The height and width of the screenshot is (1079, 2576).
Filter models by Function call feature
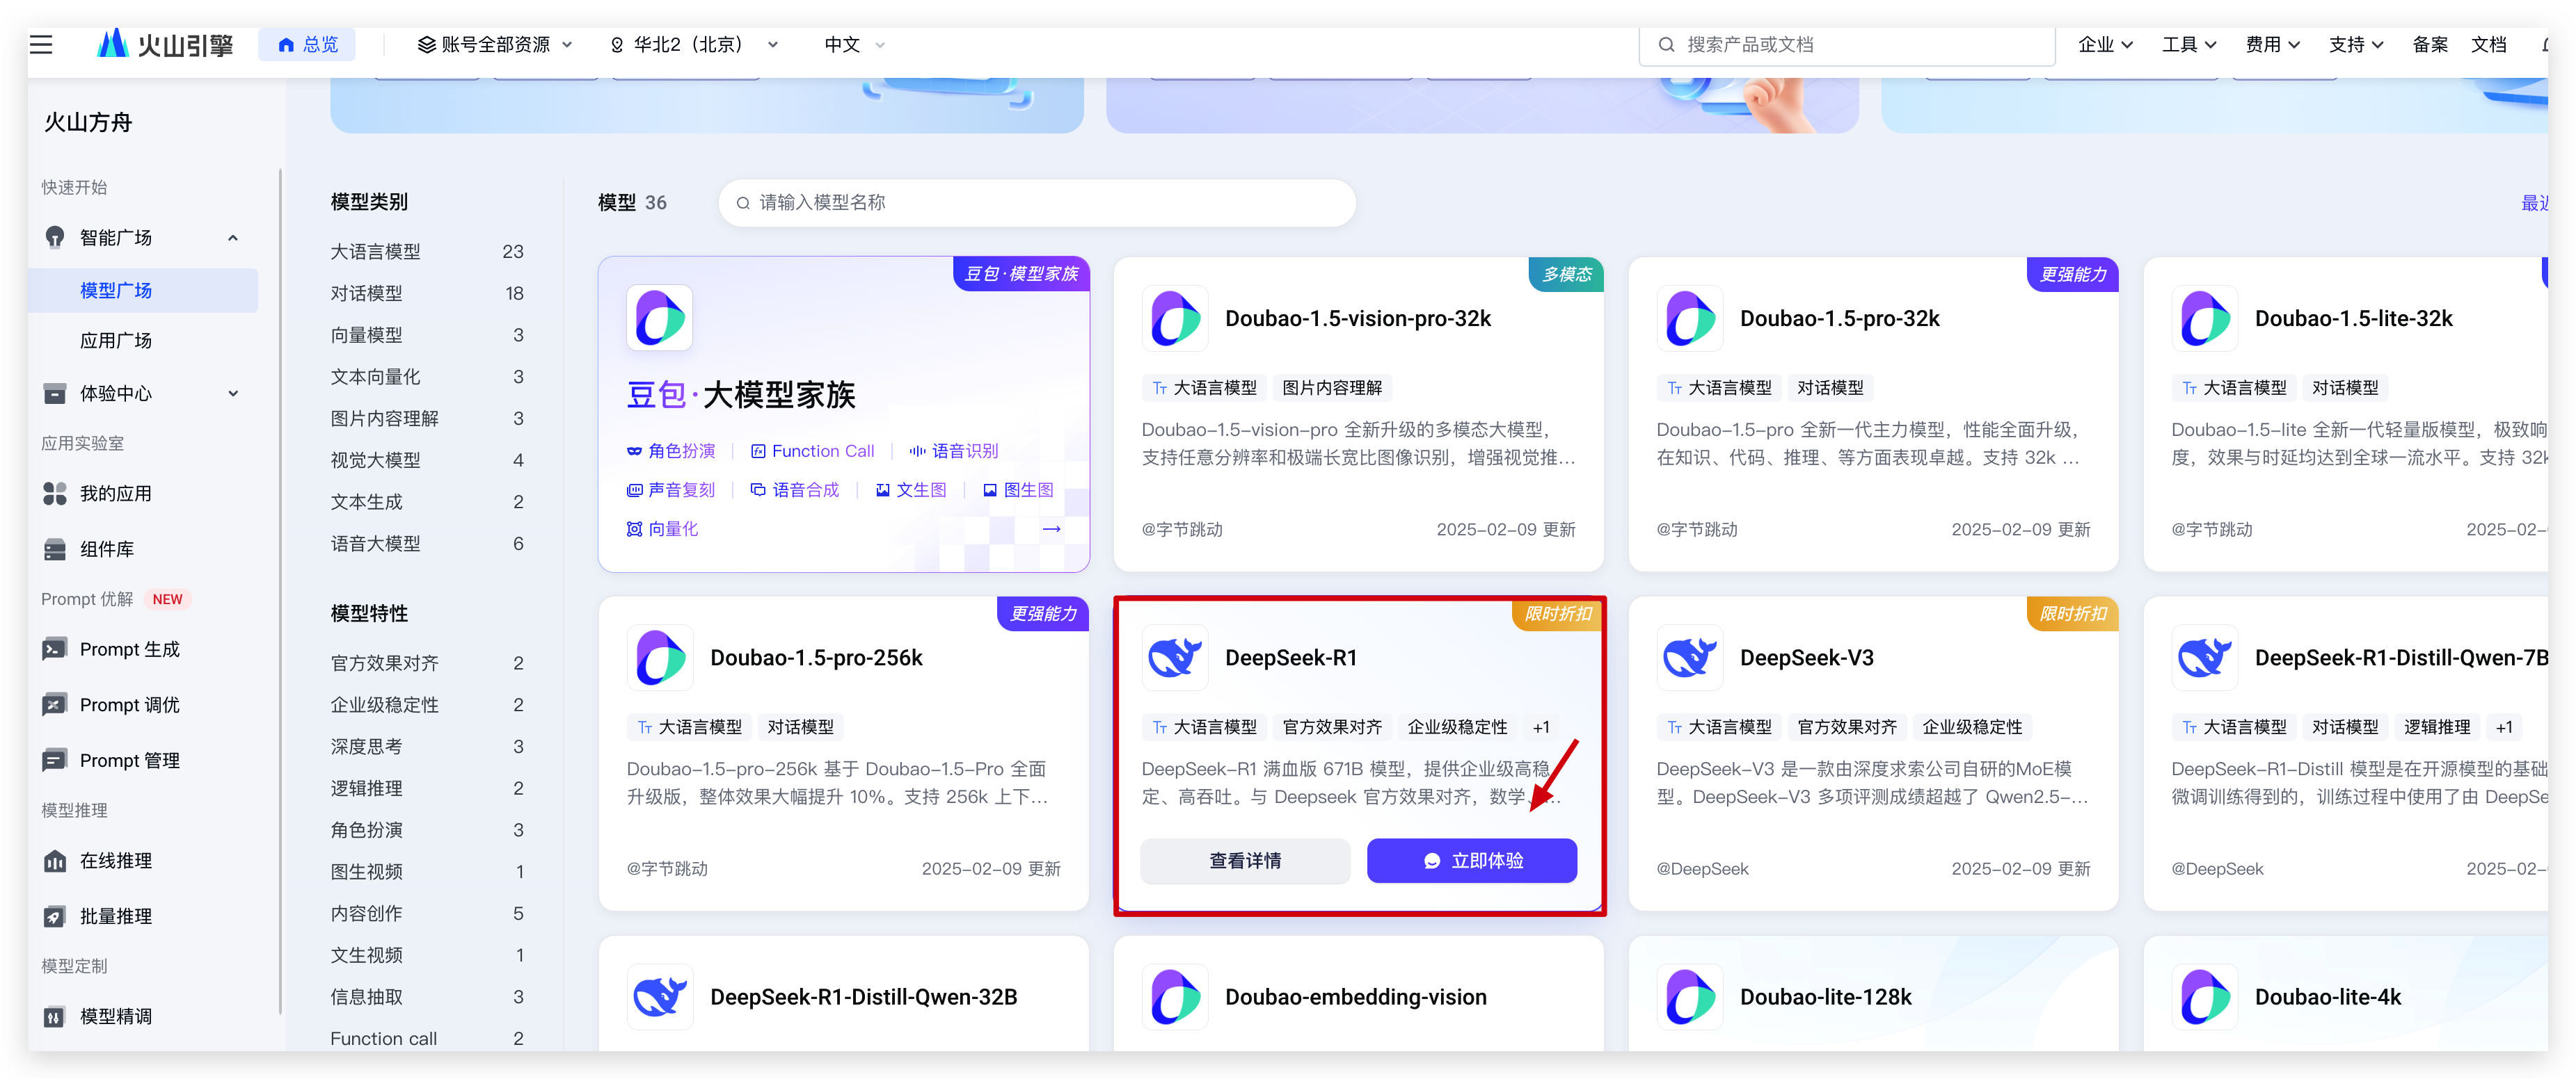tap(383, 1038)
